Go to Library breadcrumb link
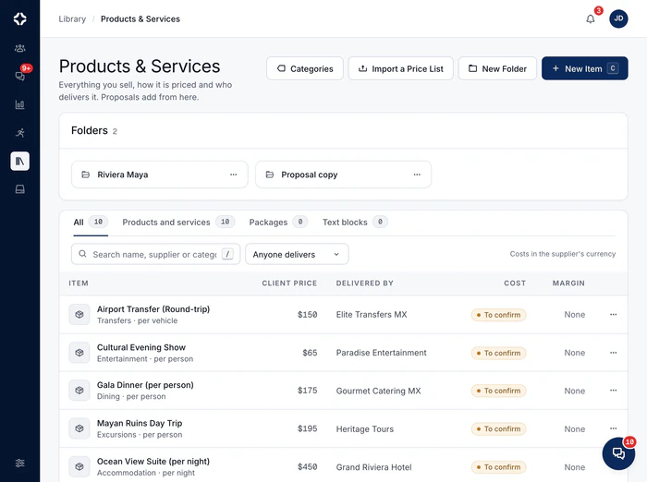This screenshot has height=482, width=647. [72, 19]
